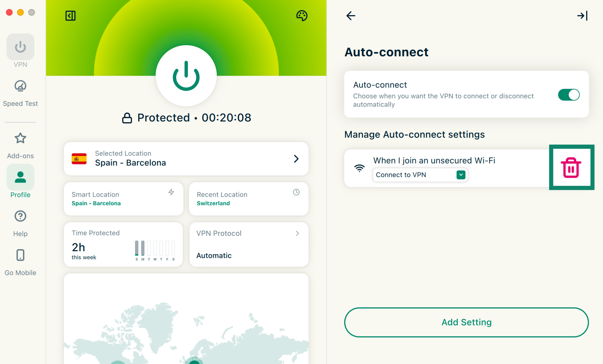Expand the VPN Protocol options chevron
The height and width of the screenshot is (364, 603).
pyautogui.click(x=297, y=233)
